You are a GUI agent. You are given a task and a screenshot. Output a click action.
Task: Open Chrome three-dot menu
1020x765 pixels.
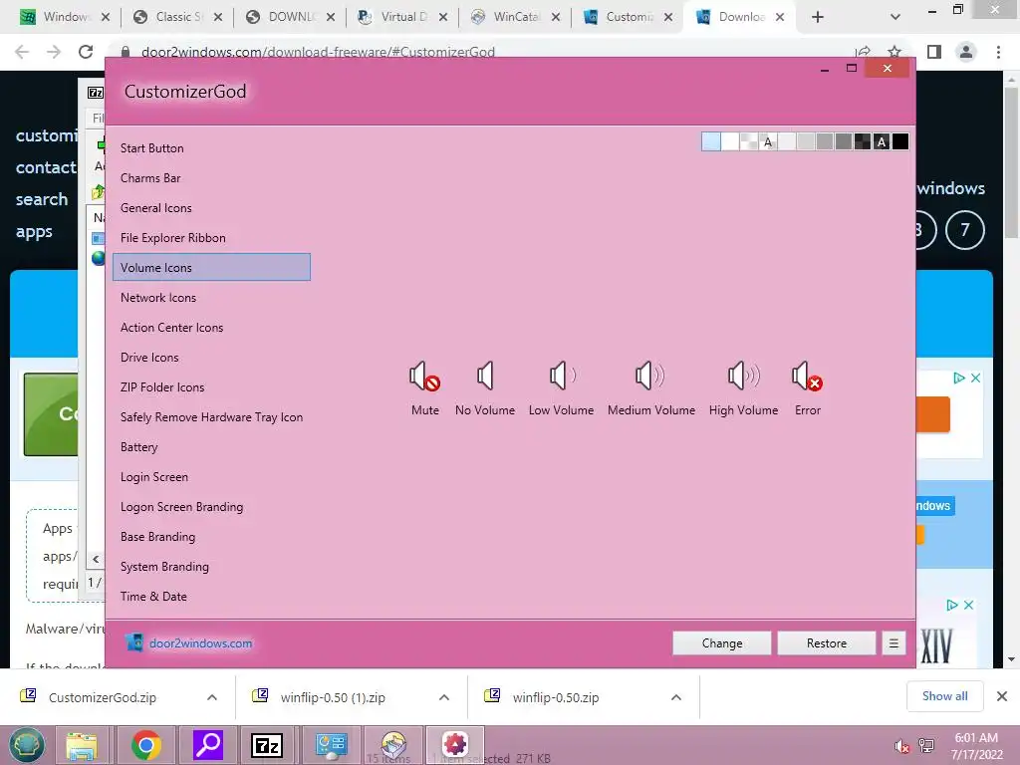click(998, 52)
